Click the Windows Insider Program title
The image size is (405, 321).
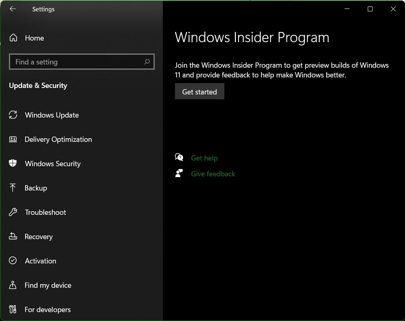(x=252, y=37)
